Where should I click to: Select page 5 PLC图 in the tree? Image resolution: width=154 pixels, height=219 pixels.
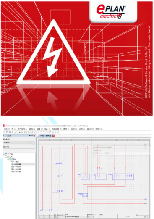16,172
